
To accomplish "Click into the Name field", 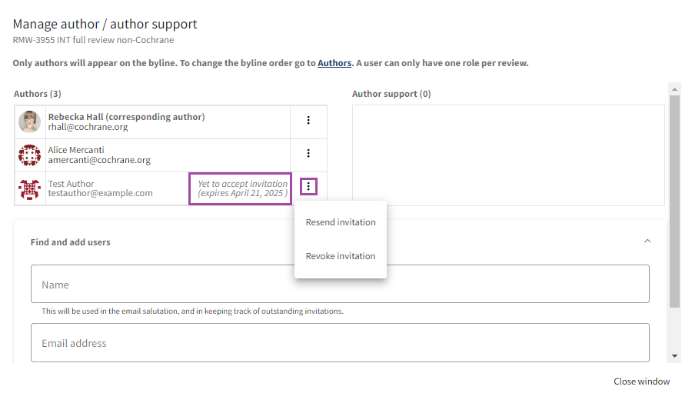I will 340,285.
